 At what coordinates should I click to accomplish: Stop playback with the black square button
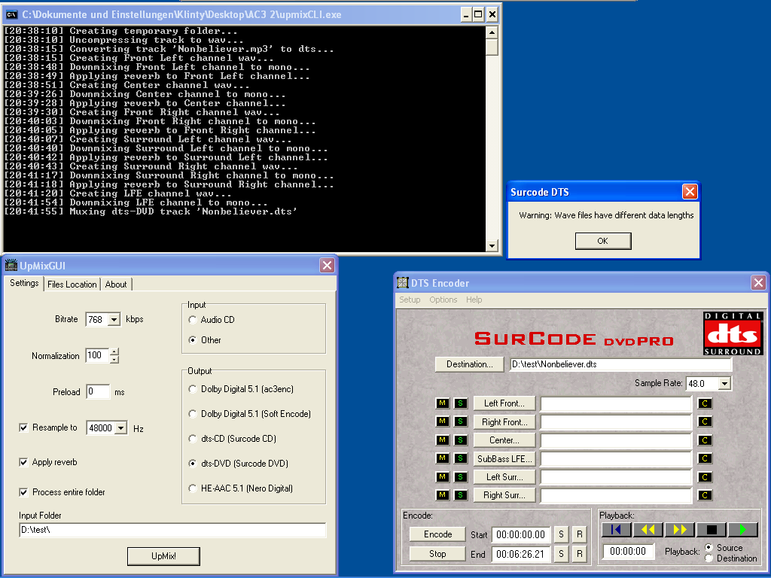coord(711,529)
